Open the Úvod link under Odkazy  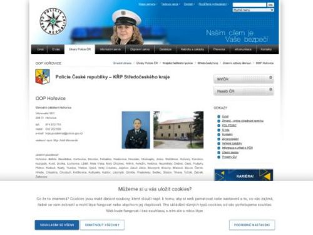click(x=225, y=117)
